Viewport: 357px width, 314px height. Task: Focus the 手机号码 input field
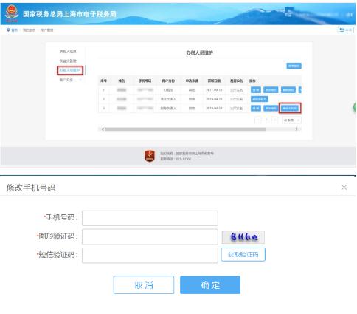(150, 218)
